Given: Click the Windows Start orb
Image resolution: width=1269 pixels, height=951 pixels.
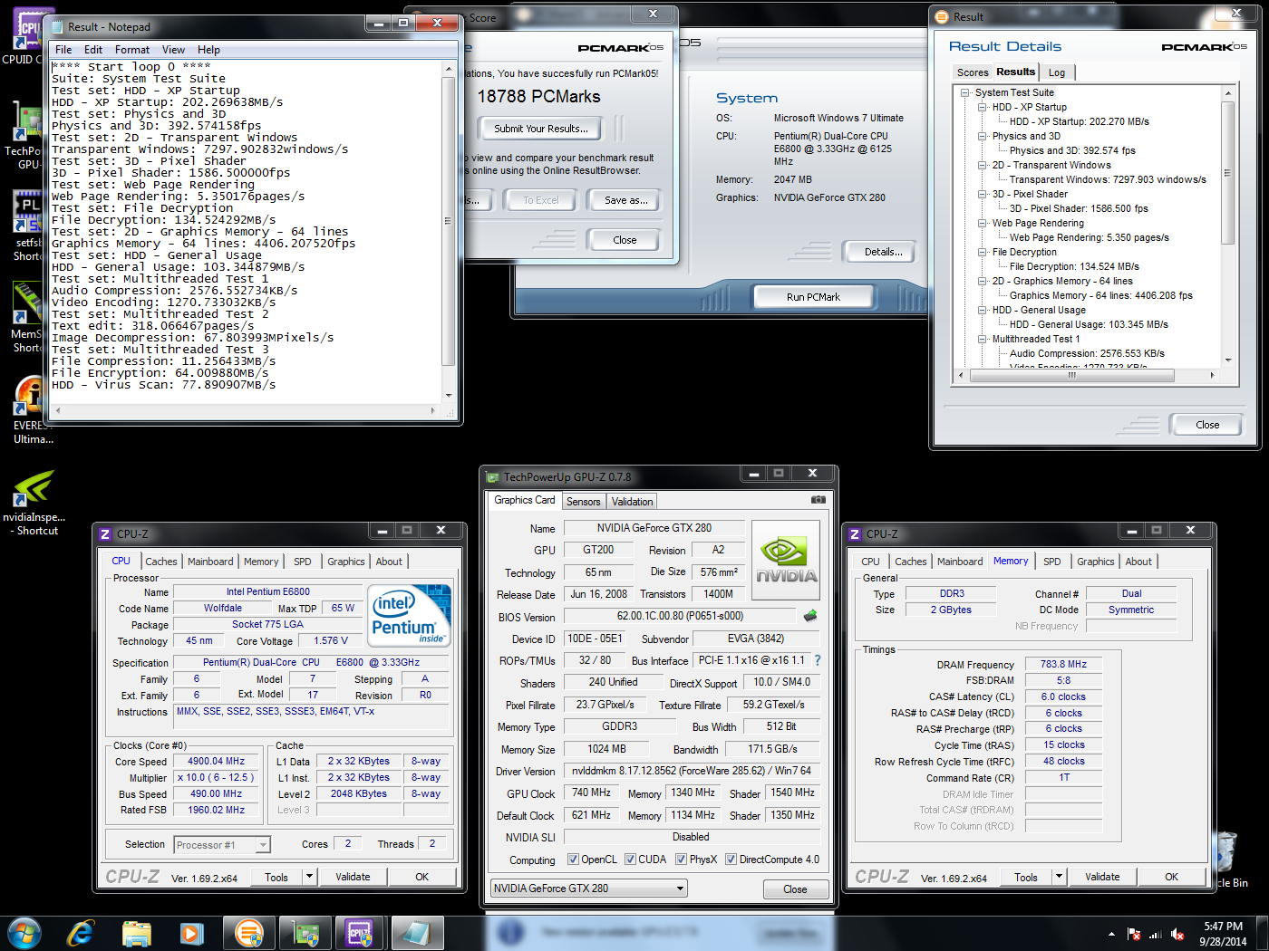Looking at the screenshot, I should [24, 933].
